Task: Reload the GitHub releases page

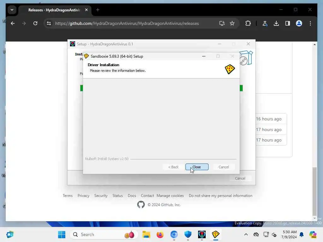Action: pyautogui.click(x=35, y=23)
